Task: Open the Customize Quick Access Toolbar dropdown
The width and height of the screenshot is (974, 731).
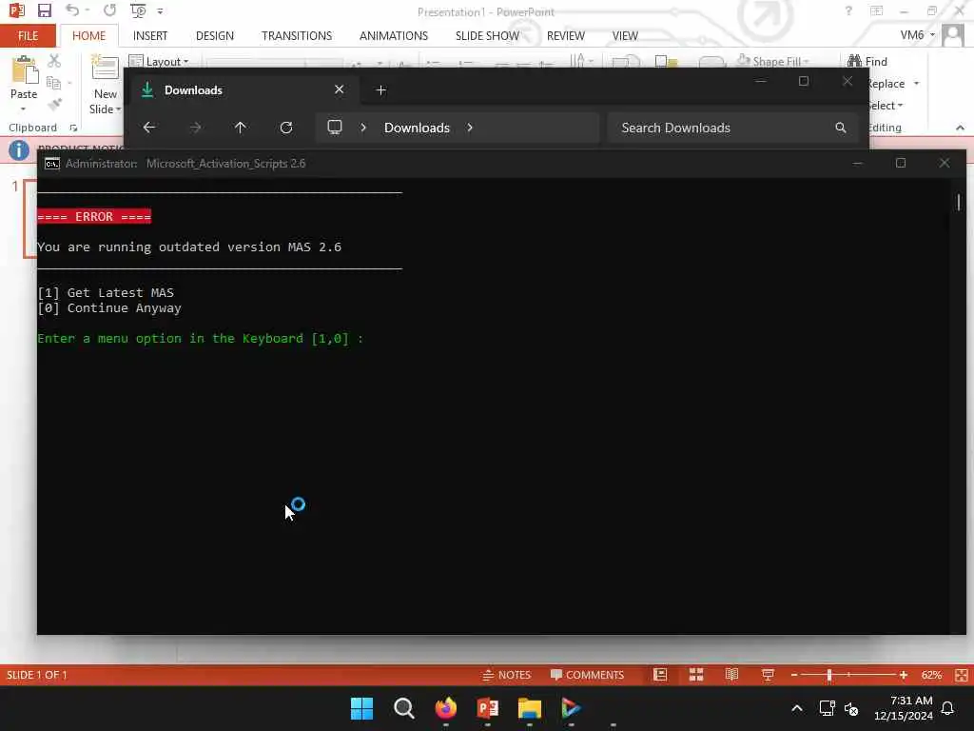Action: pyautogui.click(x=160, y=11)
